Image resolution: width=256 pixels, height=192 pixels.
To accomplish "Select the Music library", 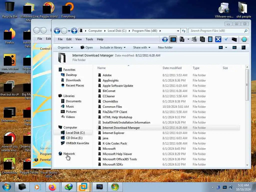I will coord(70,106).
